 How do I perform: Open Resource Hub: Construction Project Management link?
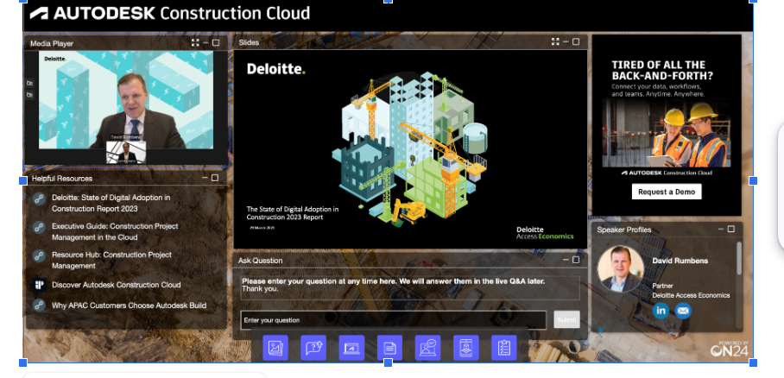pyautogui.click(x=111, y=260)
